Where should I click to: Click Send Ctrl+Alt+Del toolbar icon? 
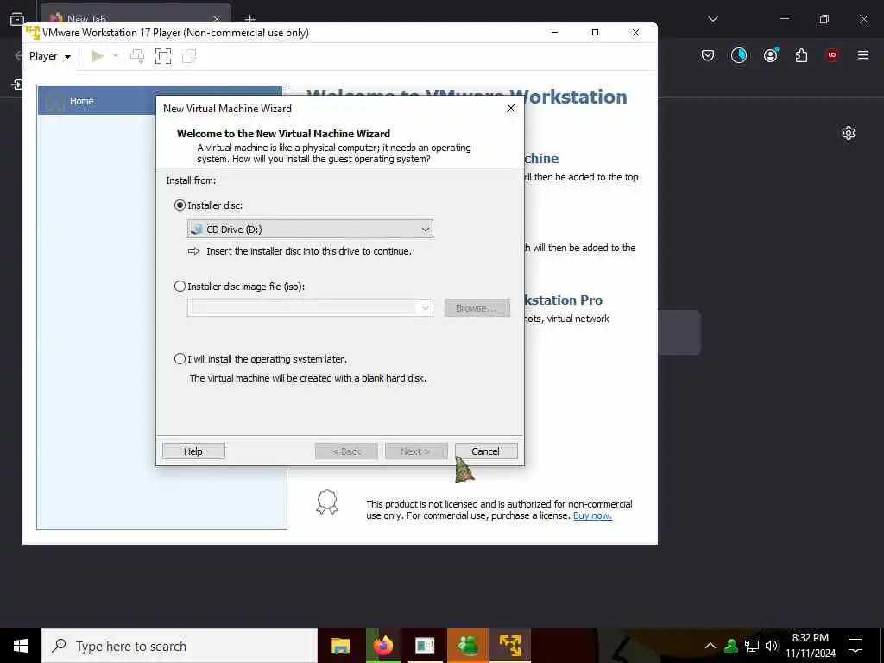click(137, 56)
